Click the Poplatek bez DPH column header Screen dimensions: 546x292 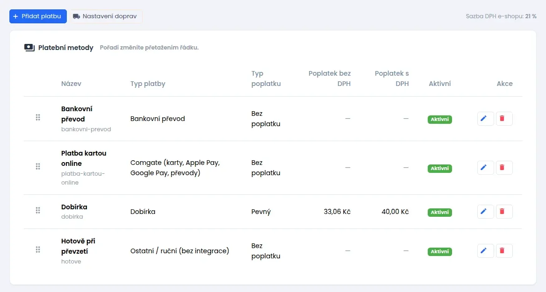[x=330, y=78]
